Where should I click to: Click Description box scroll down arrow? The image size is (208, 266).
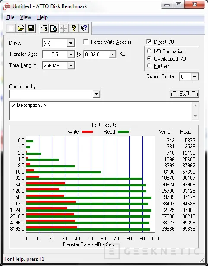pyautogui.click(x=195, y=116)
